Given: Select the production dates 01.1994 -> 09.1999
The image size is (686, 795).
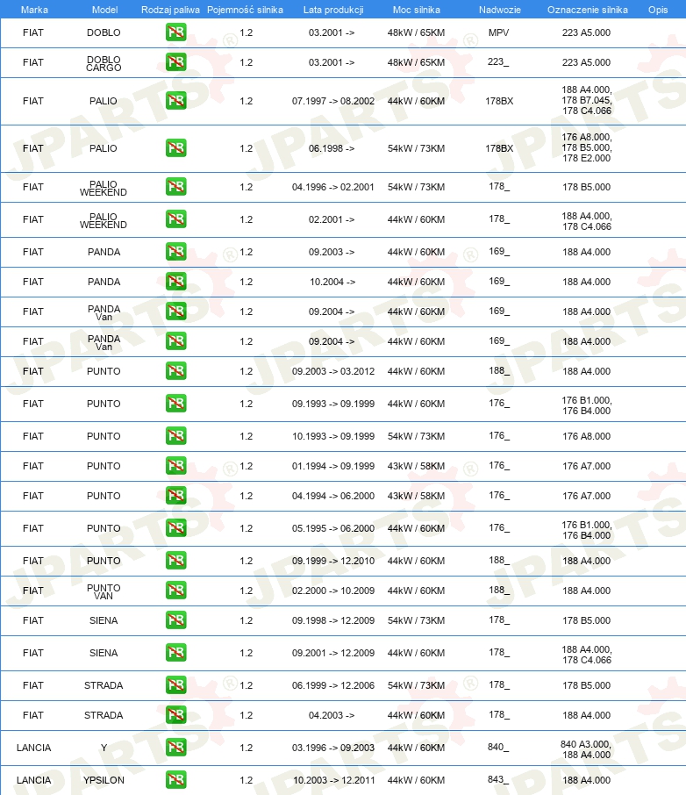Looking at the screenshot, I should pos(333,467).
